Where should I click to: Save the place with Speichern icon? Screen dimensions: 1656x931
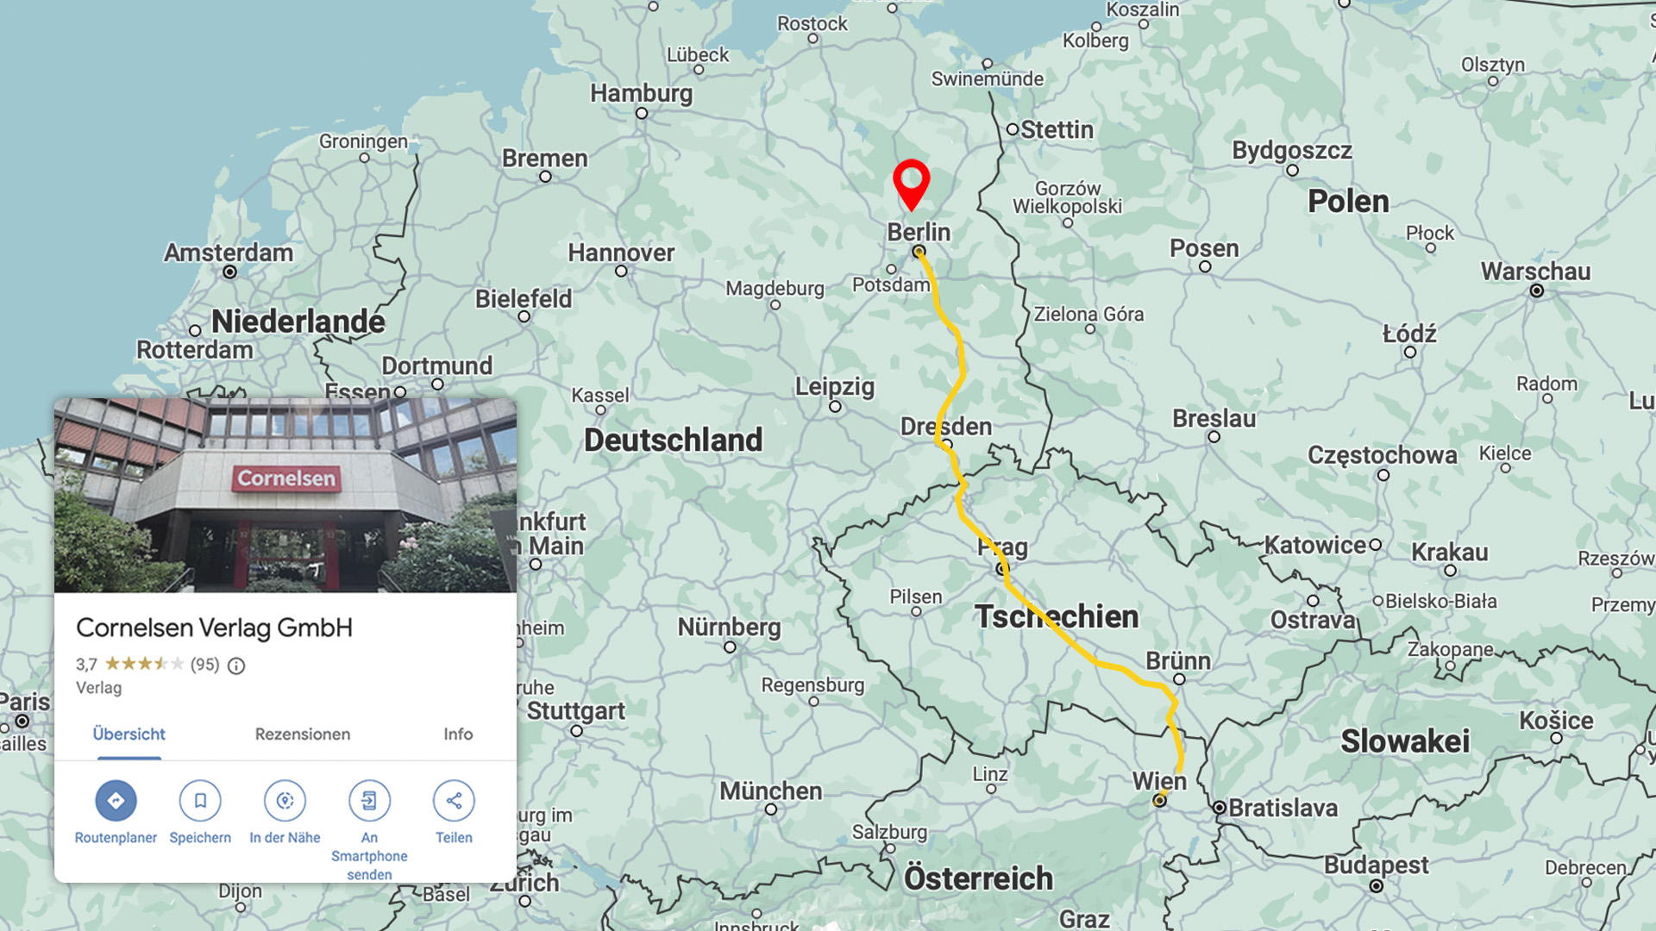(200, 801)
